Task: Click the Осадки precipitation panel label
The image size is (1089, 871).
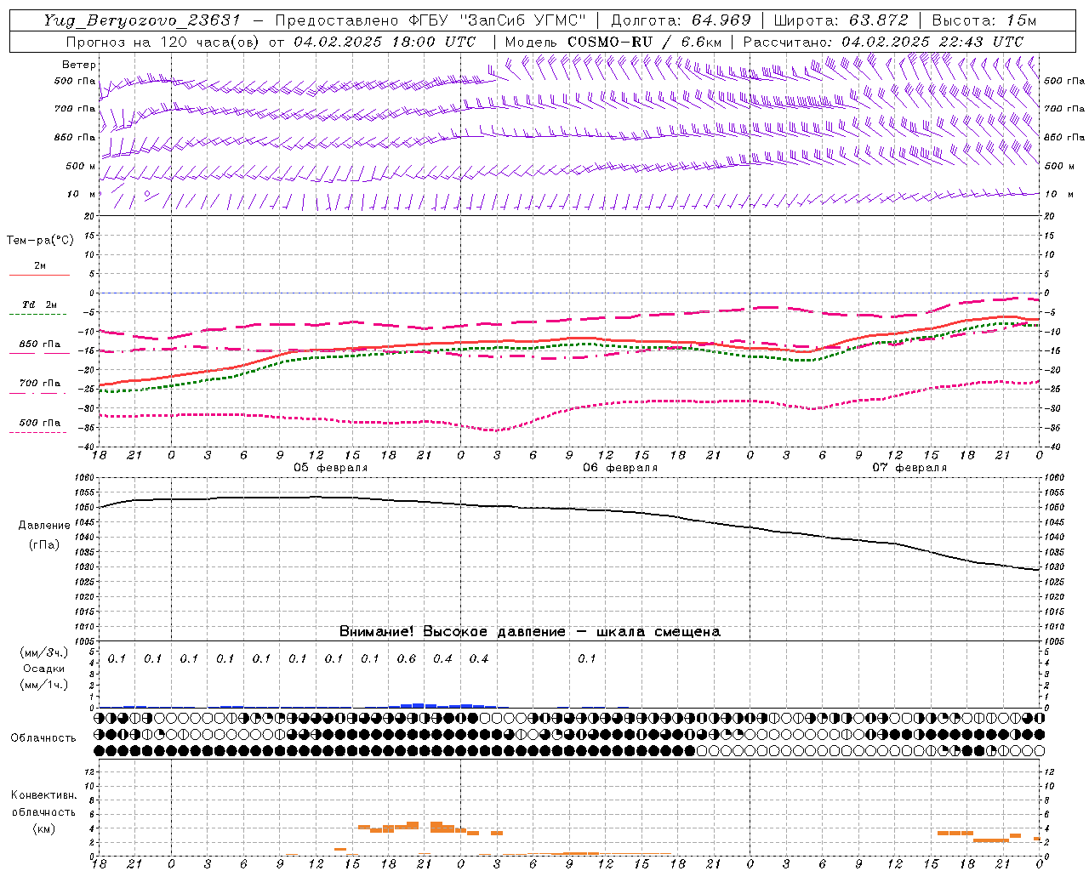Action: [44, 669]
